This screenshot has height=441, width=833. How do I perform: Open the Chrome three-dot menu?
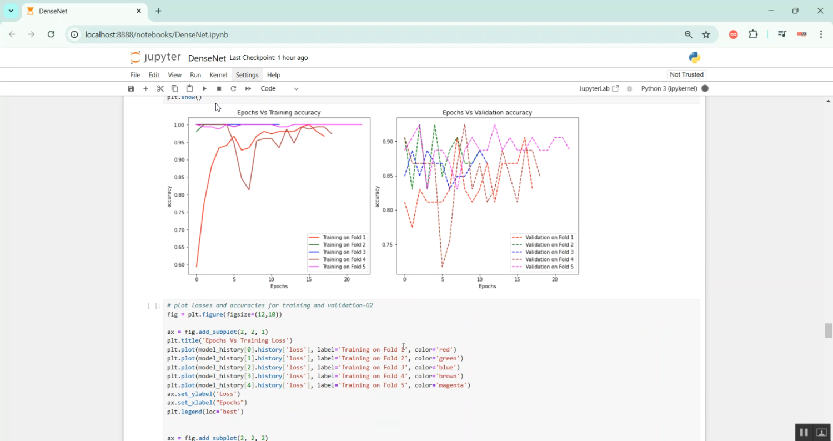pos(821,34)
